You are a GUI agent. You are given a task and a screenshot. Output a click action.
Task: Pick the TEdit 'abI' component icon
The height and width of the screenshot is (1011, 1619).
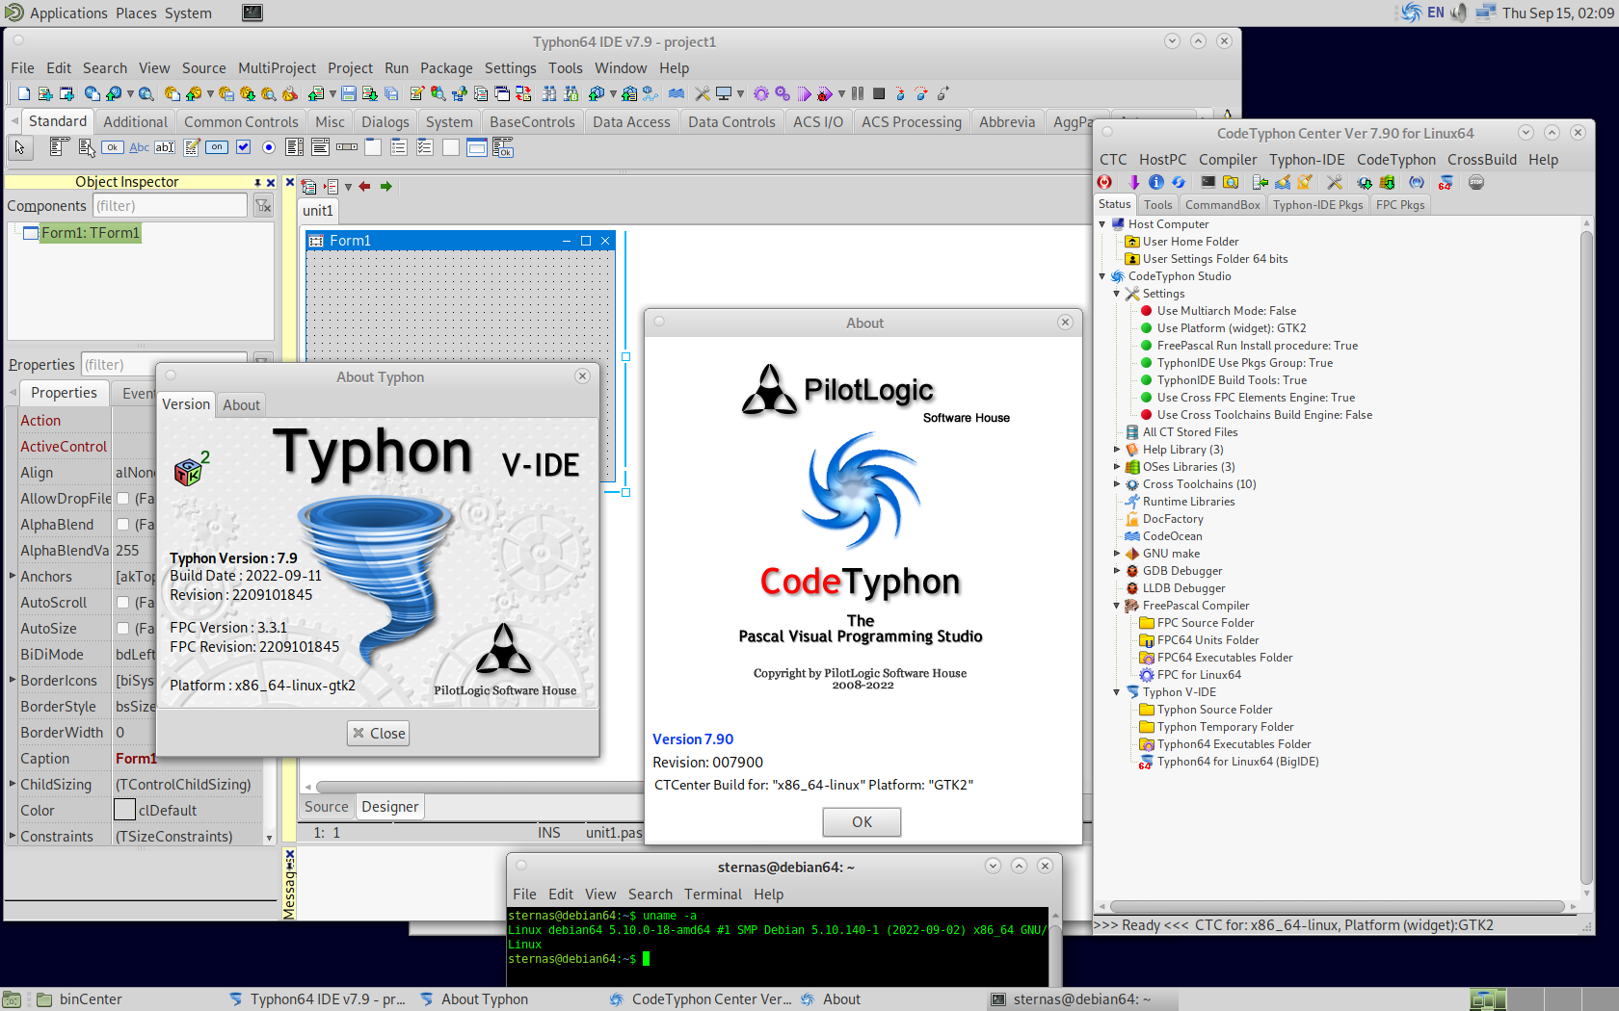point(166,147)
